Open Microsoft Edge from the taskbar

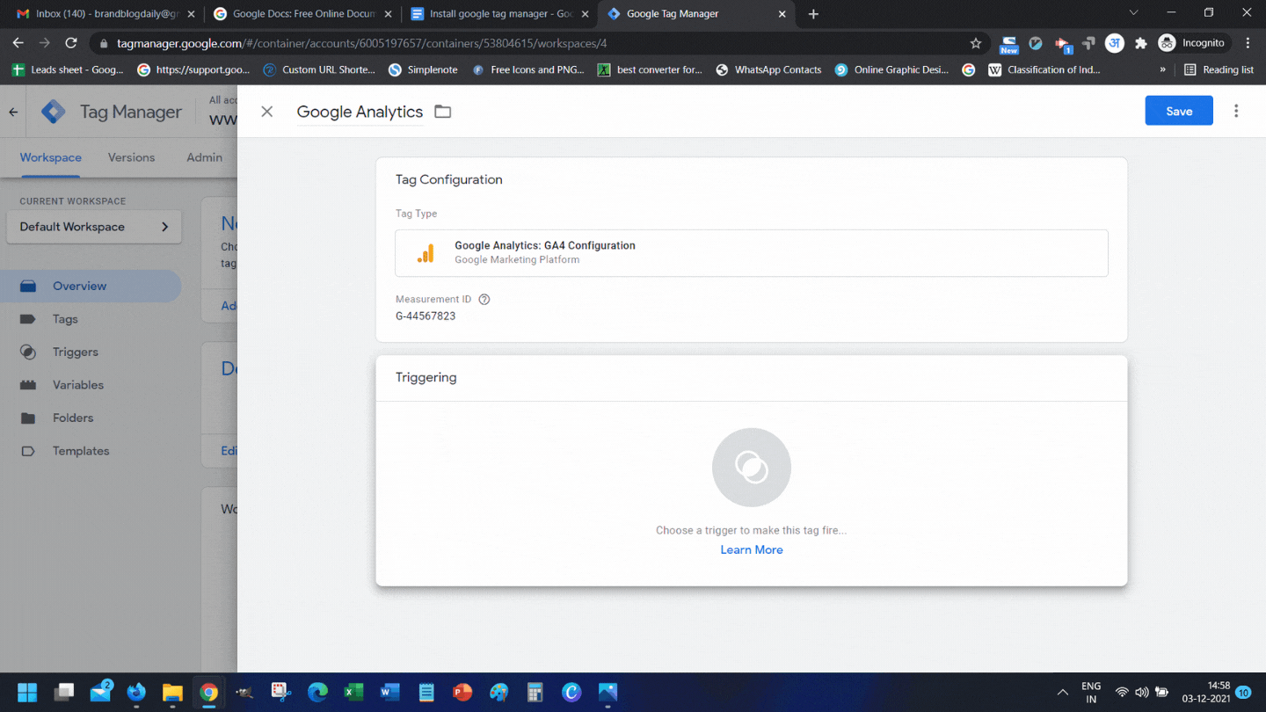pyautogui.click(x=317, y=693)
